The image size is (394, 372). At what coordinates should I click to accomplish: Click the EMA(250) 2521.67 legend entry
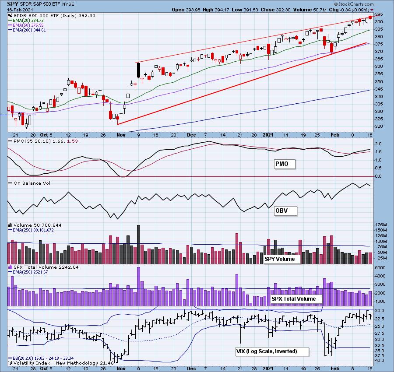pos(28,272)
